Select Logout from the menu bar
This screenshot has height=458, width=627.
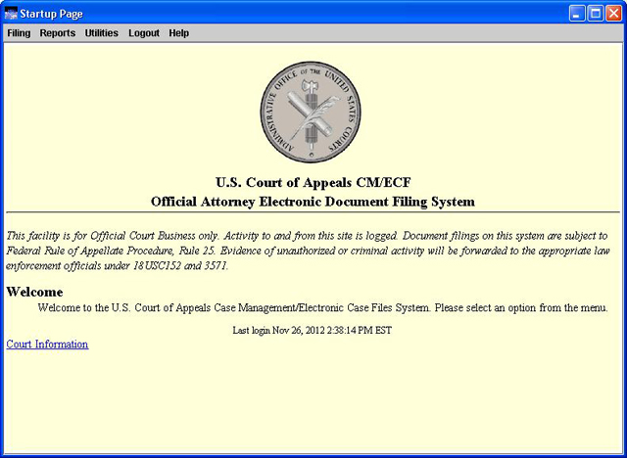click(144, 33)
